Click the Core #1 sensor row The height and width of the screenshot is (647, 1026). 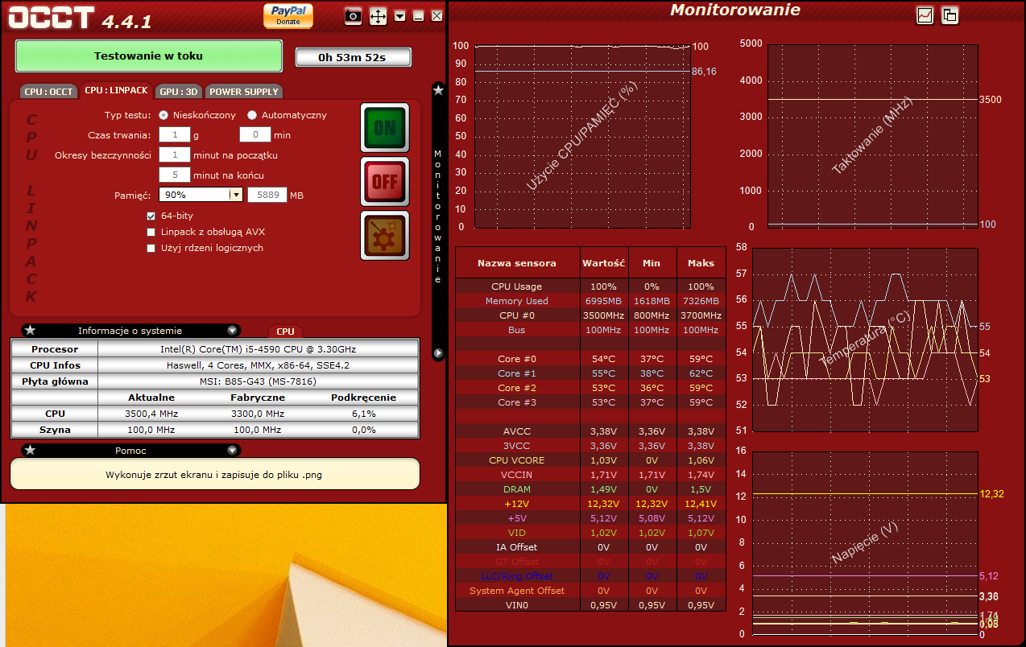590,373
